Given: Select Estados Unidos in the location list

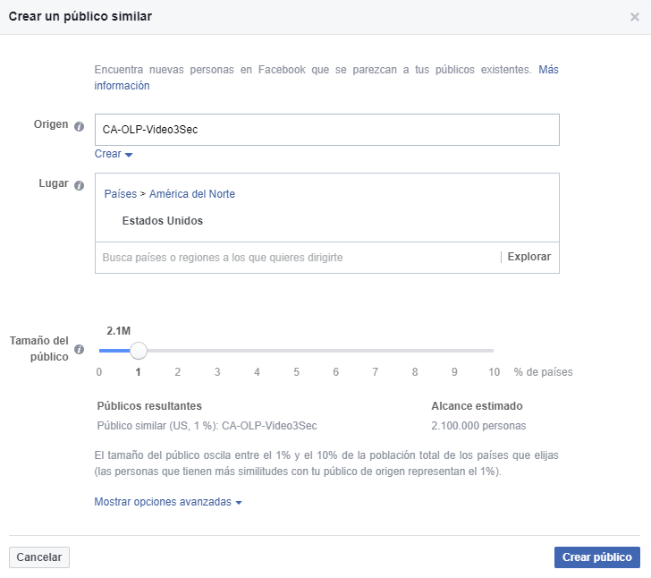Looking at the screenshot, I should click(163, 221).
